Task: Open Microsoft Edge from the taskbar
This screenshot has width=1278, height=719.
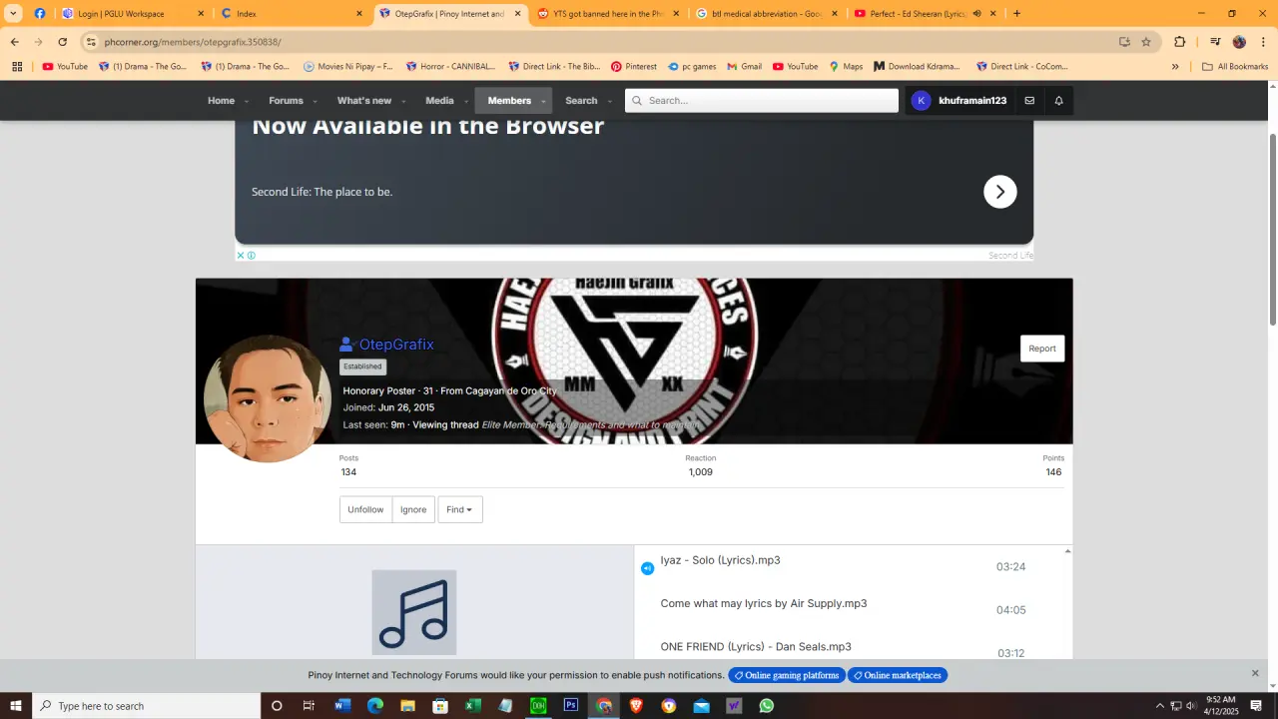Action: [375, 706]
